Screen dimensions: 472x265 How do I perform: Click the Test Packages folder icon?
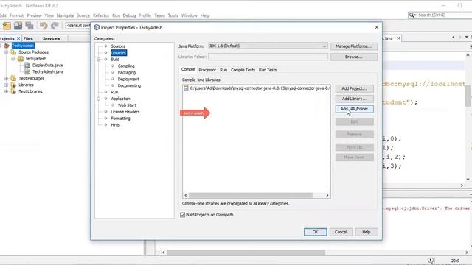[13, 79]
